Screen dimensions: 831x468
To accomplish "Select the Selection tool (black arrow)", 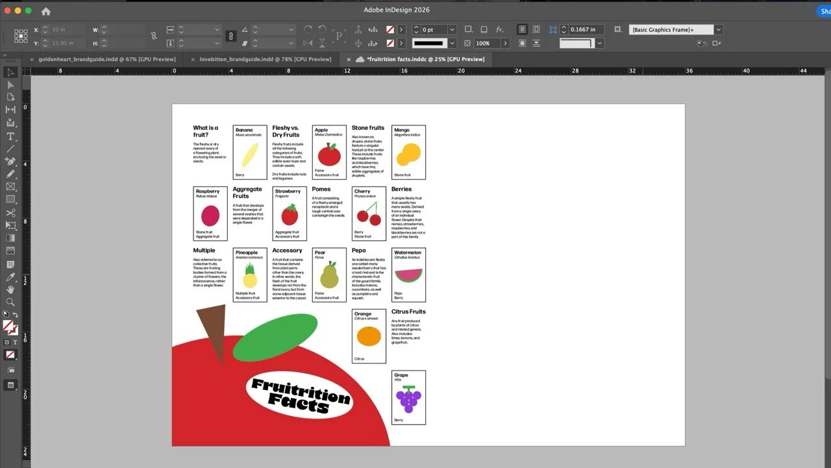I will (10, 72).
